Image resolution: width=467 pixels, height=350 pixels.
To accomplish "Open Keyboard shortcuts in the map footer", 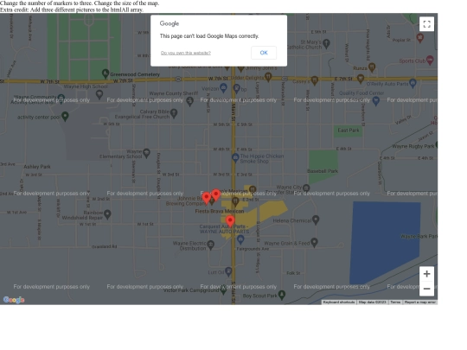I will coord(339,302).
